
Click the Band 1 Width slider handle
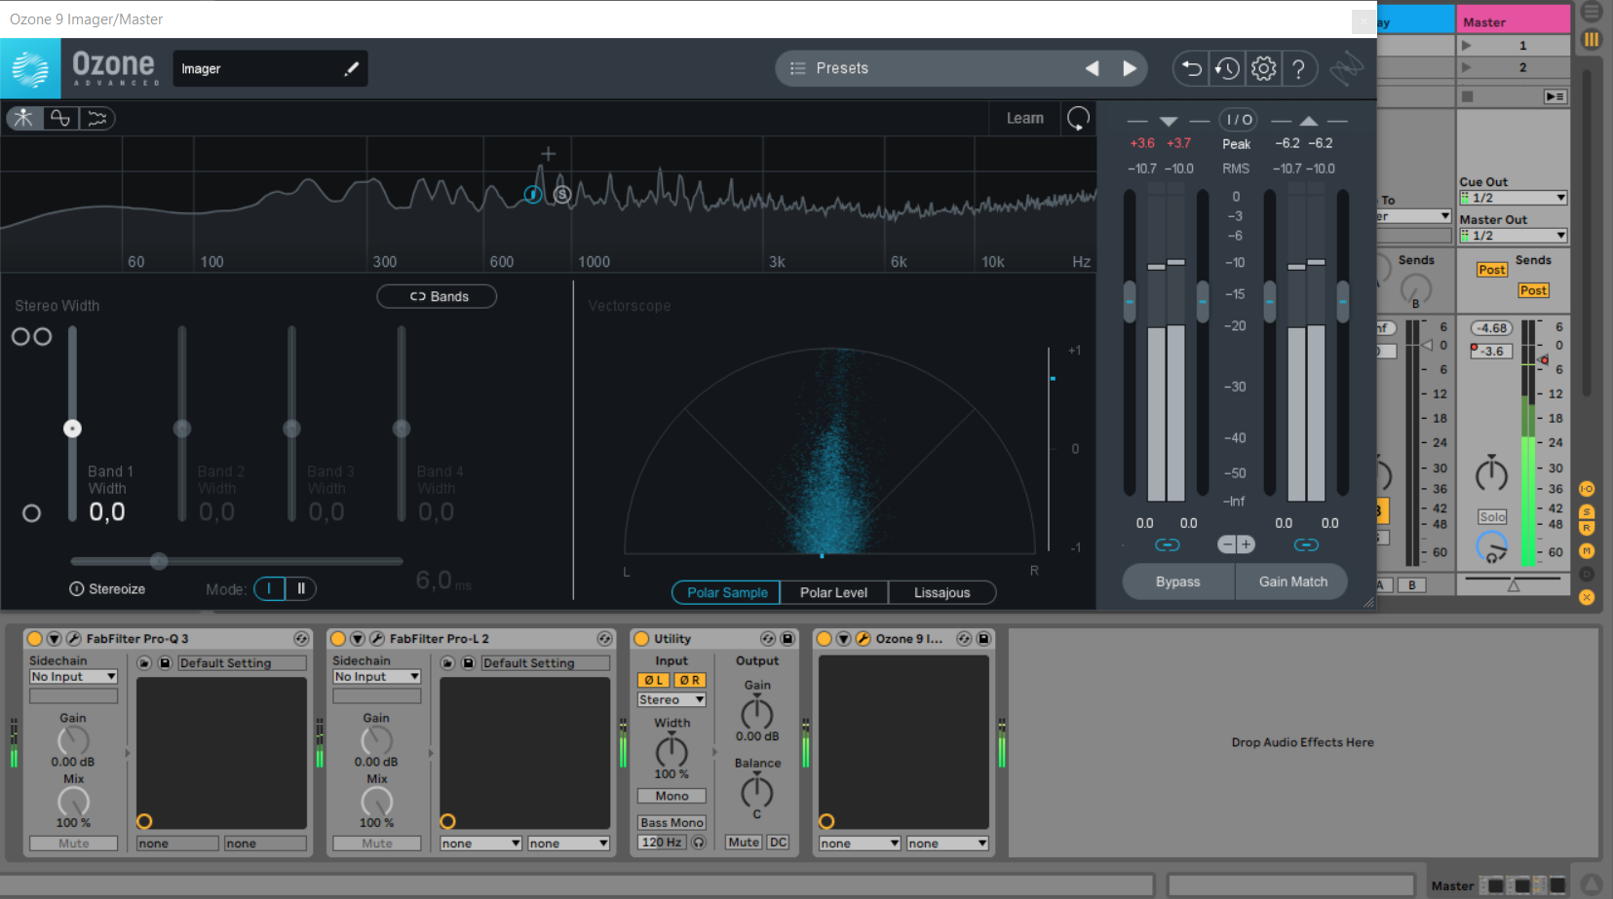[x=72, y=429]
